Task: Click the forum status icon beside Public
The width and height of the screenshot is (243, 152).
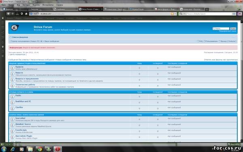Action: click(13, 96)
